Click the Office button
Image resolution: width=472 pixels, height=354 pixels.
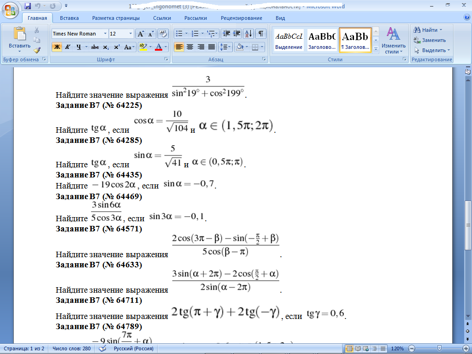[10, 10]
